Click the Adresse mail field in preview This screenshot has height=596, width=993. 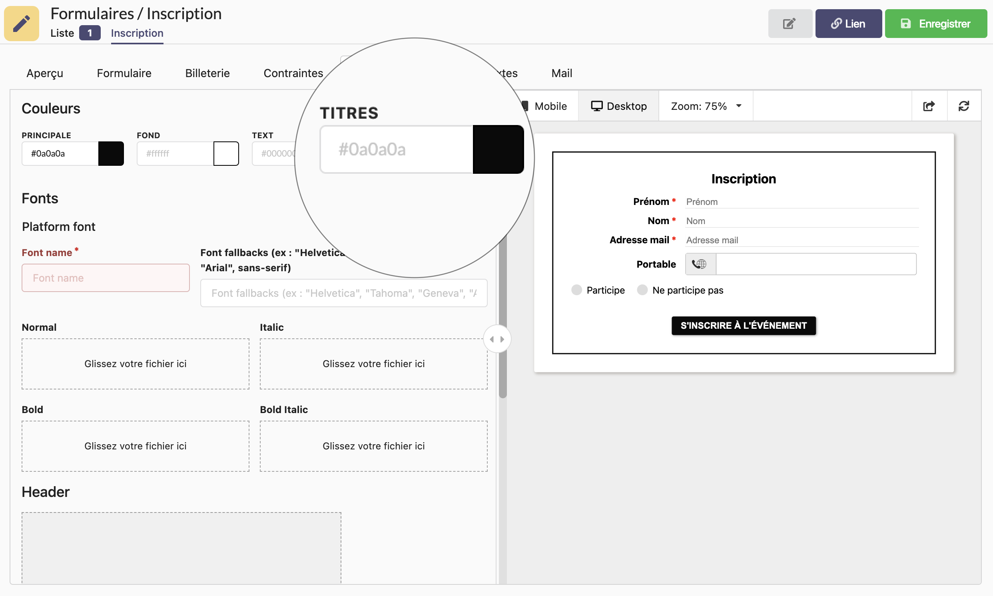point(802,240)
